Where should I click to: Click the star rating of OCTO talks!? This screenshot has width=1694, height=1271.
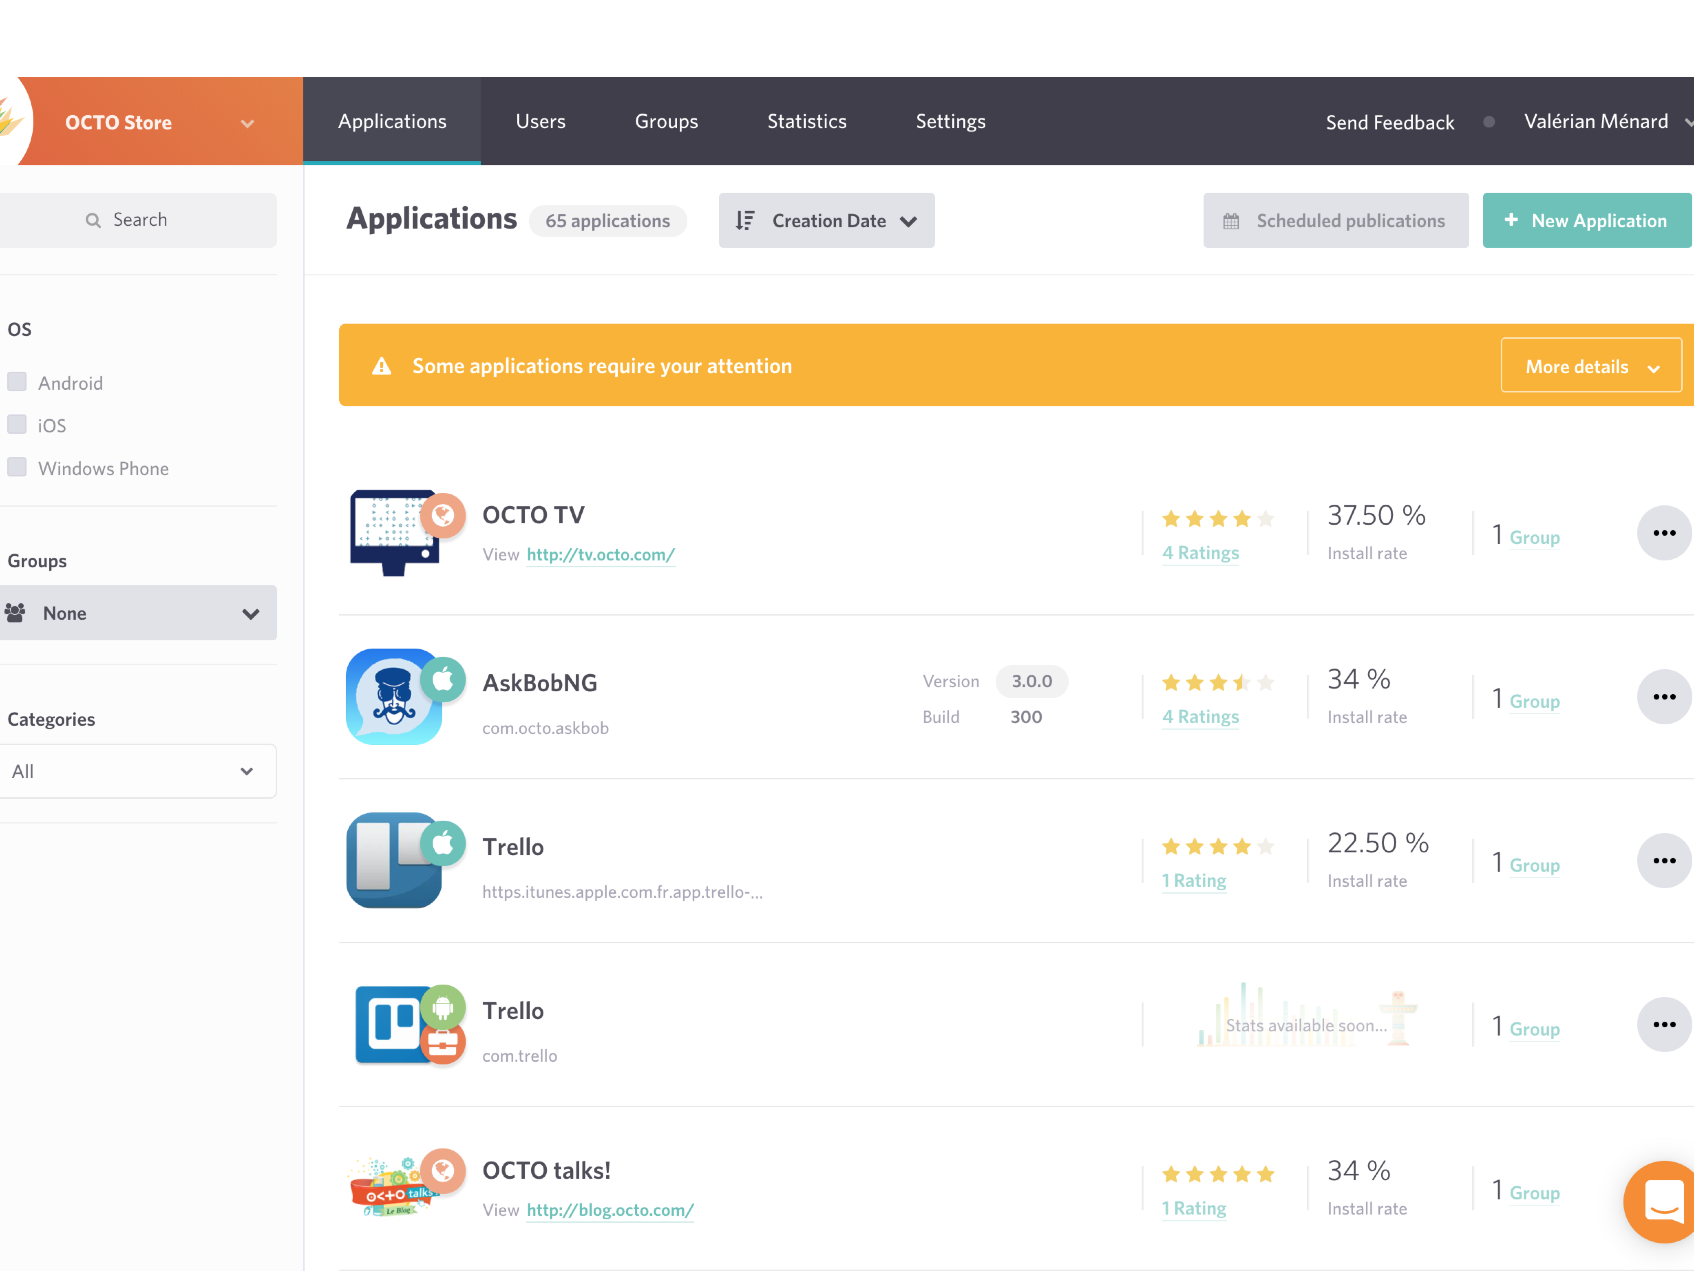tap(1217, 1175)
